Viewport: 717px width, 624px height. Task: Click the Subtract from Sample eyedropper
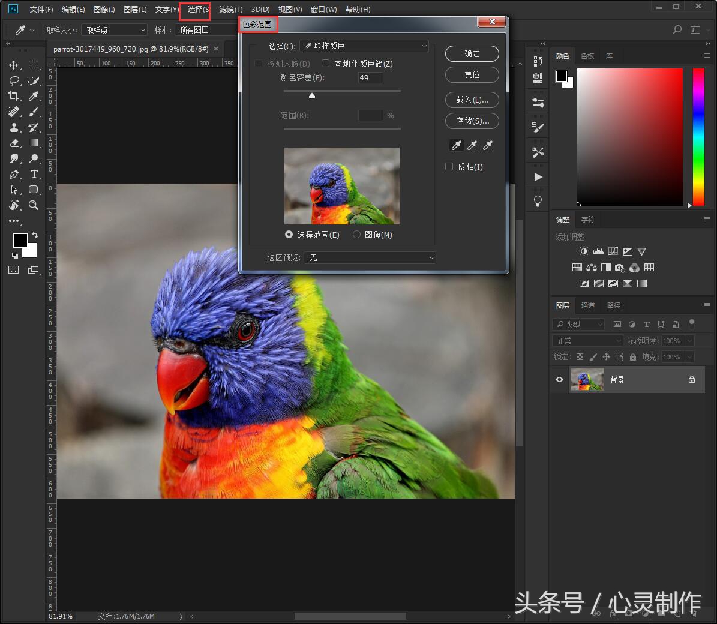click(x=488, y=146)
